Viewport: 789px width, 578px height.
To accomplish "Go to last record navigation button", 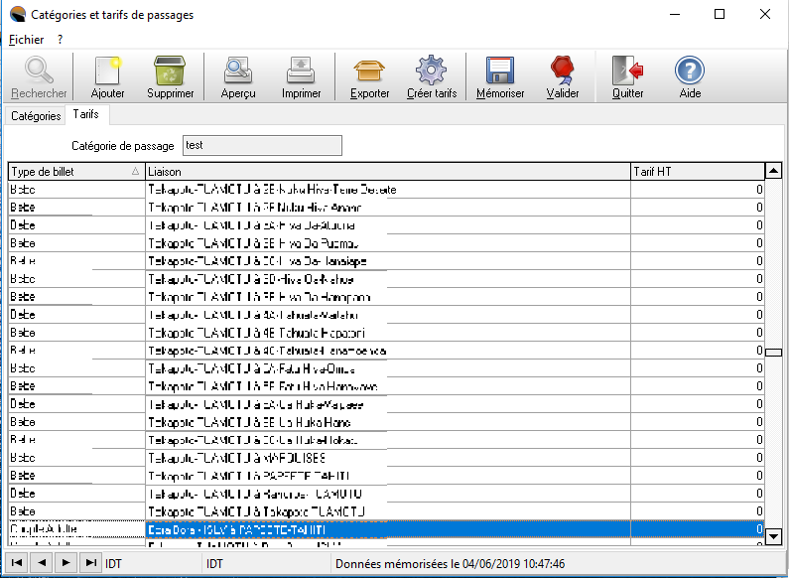I will pyautogui.click(x=90, y=563).
